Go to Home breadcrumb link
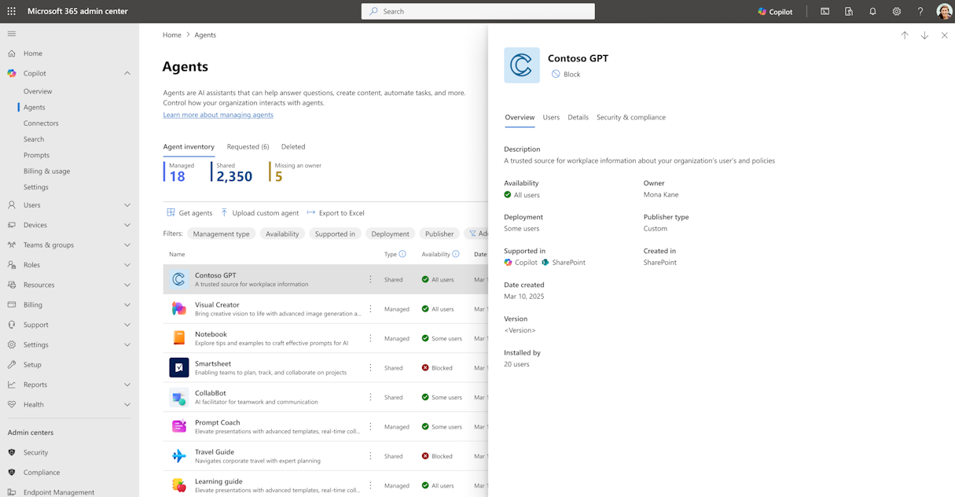The height and width of the screenshot is (497, 955). click(x=172, y=35)
